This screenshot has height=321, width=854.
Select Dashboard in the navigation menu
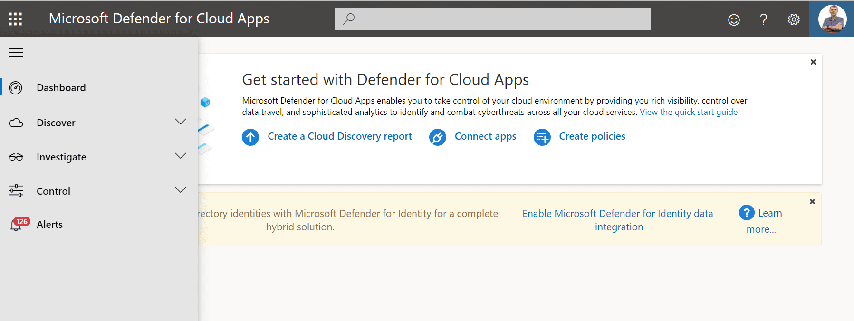61,88
